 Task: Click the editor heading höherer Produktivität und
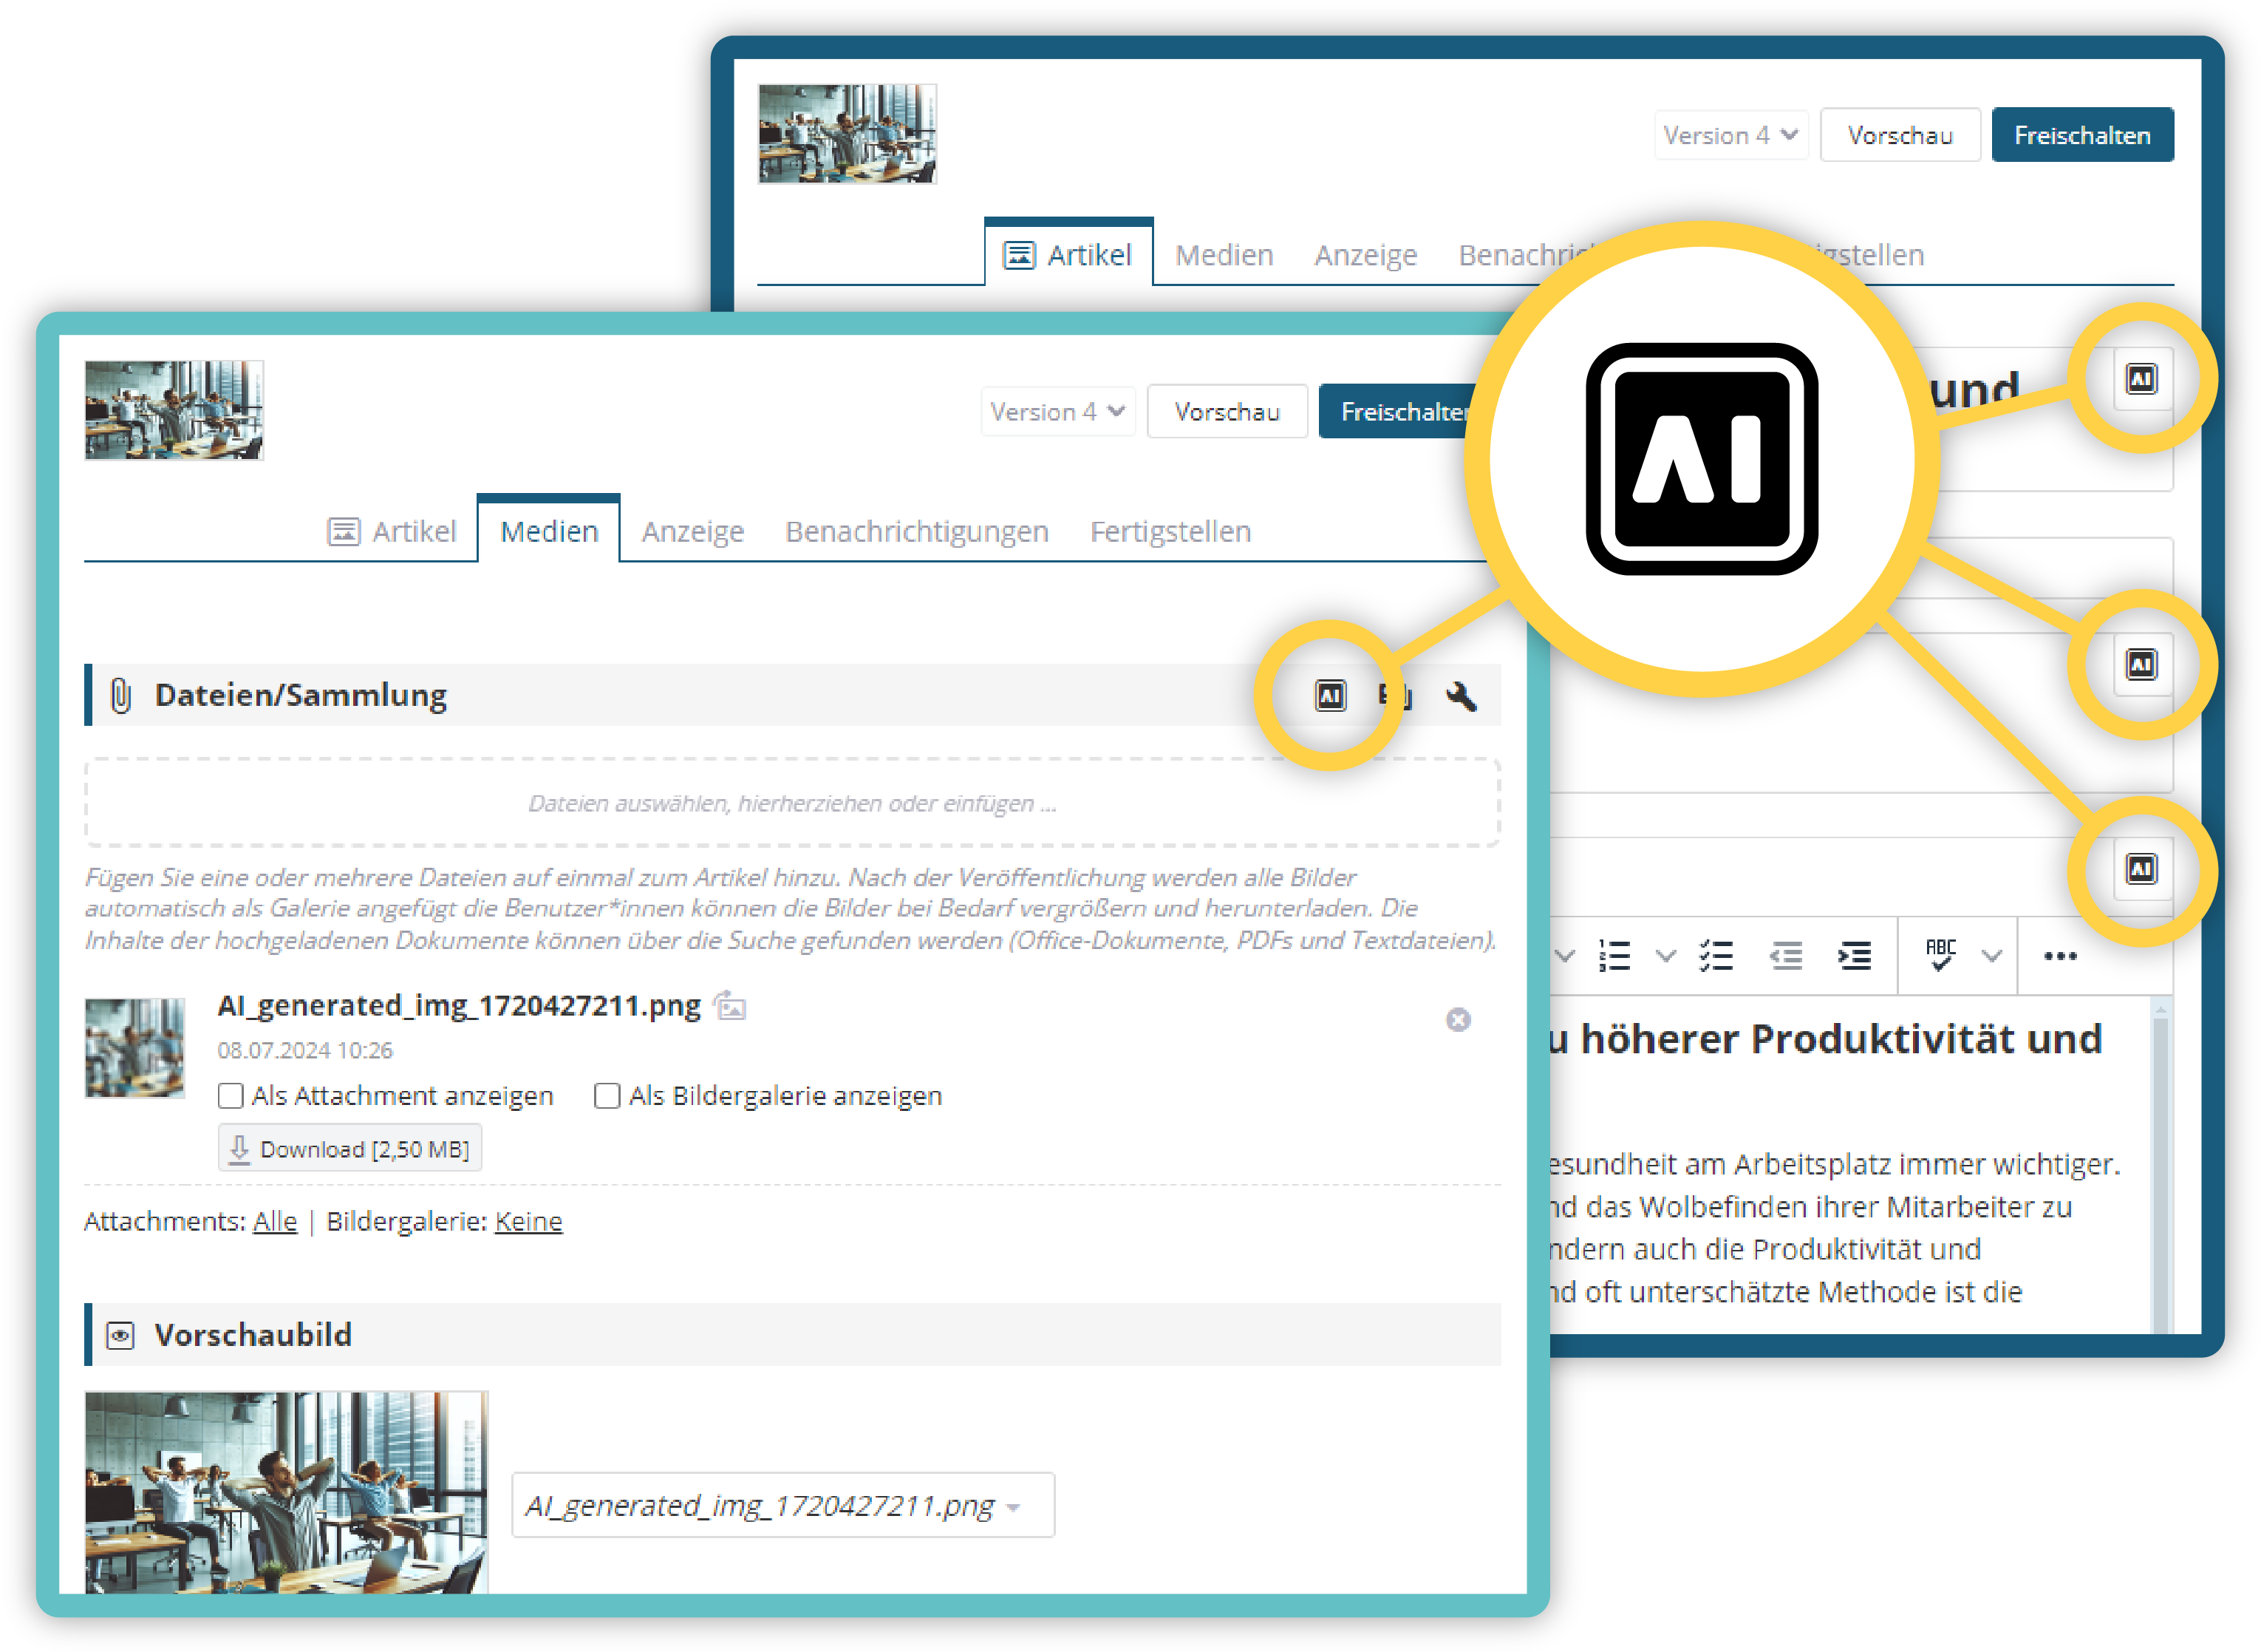click(x=1840, y=1039)
